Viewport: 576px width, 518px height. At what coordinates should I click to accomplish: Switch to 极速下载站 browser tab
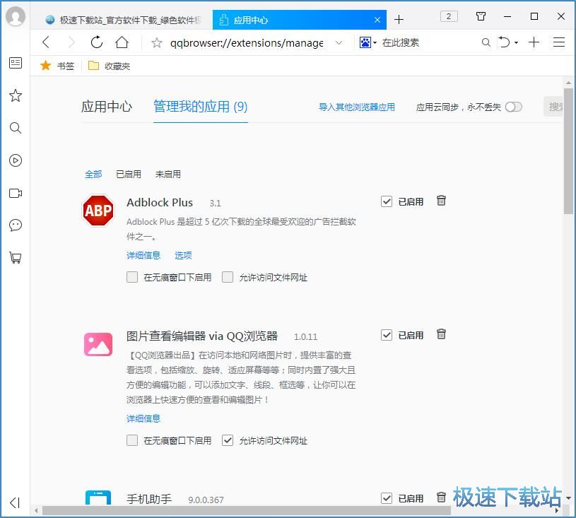coord(124,20)
